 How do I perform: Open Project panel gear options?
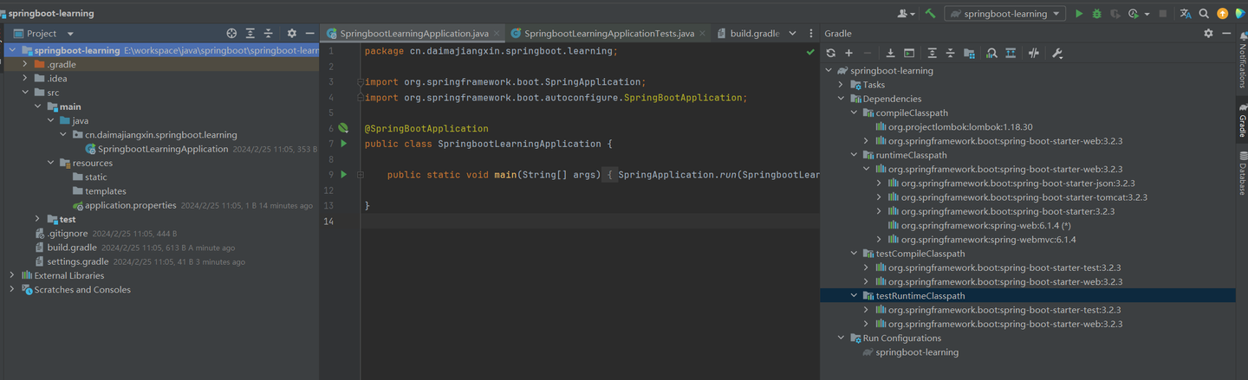point(291,33)
